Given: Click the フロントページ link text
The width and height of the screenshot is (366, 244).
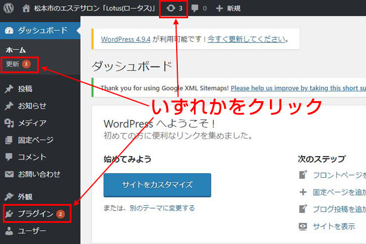Looking at the screenshot, I should pyautogui.click(x=339, y=175).
